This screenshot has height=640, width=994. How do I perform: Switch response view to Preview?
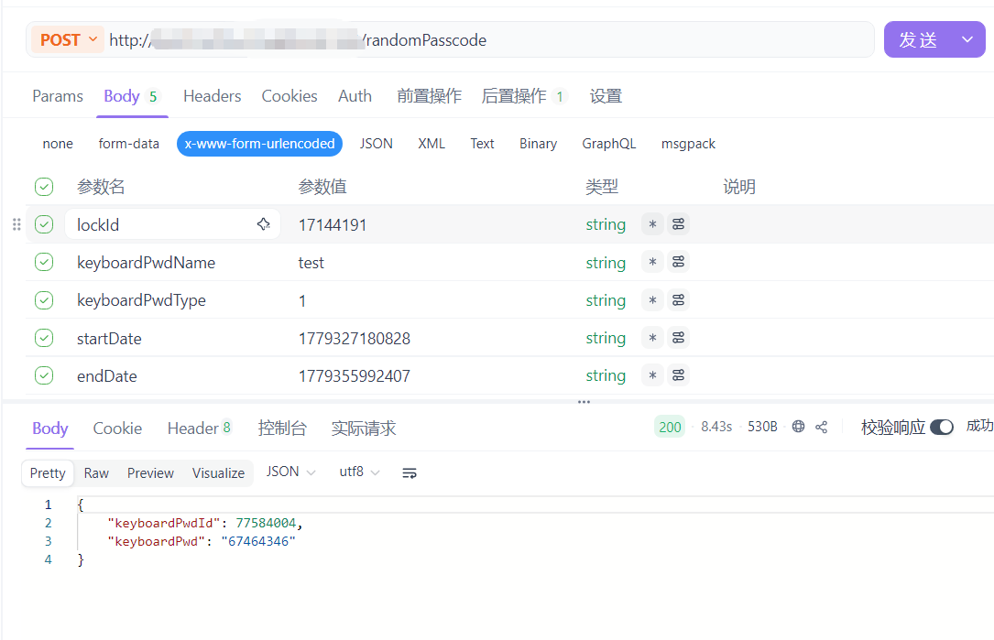pos(150,473)
